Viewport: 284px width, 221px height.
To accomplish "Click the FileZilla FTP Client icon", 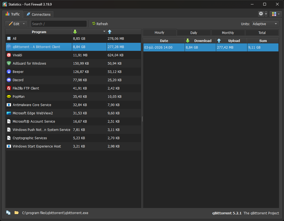I will (9, 88).
